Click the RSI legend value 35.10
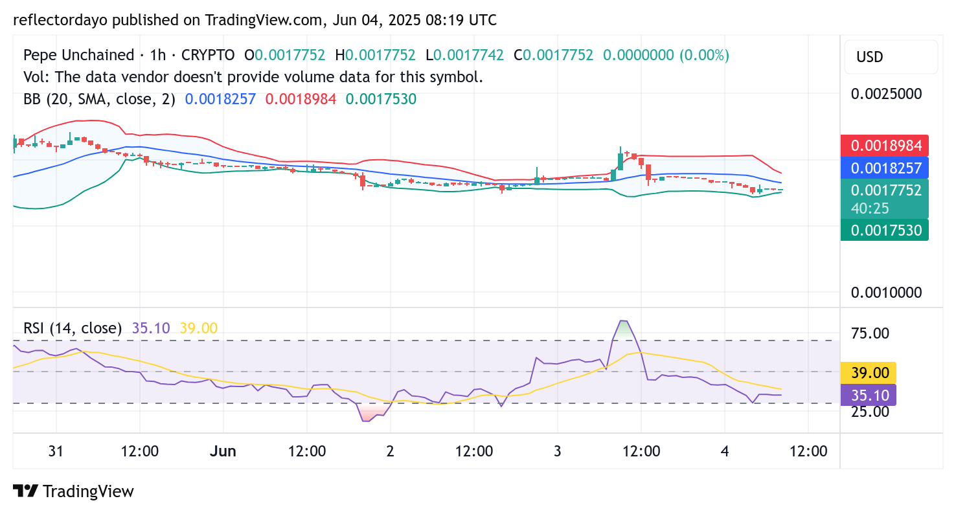 151,328
